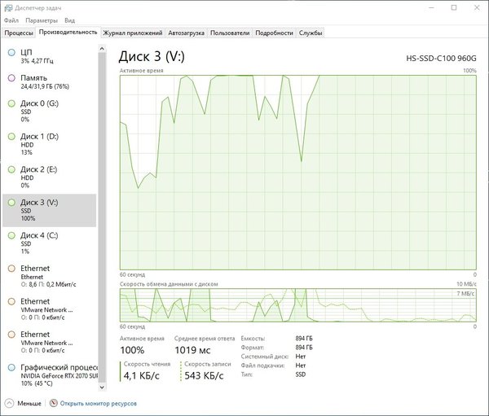Viewport: 489px width, 416px height.
Task: Click the sidebar scrollbar thumb
Action: pos(102,217)
